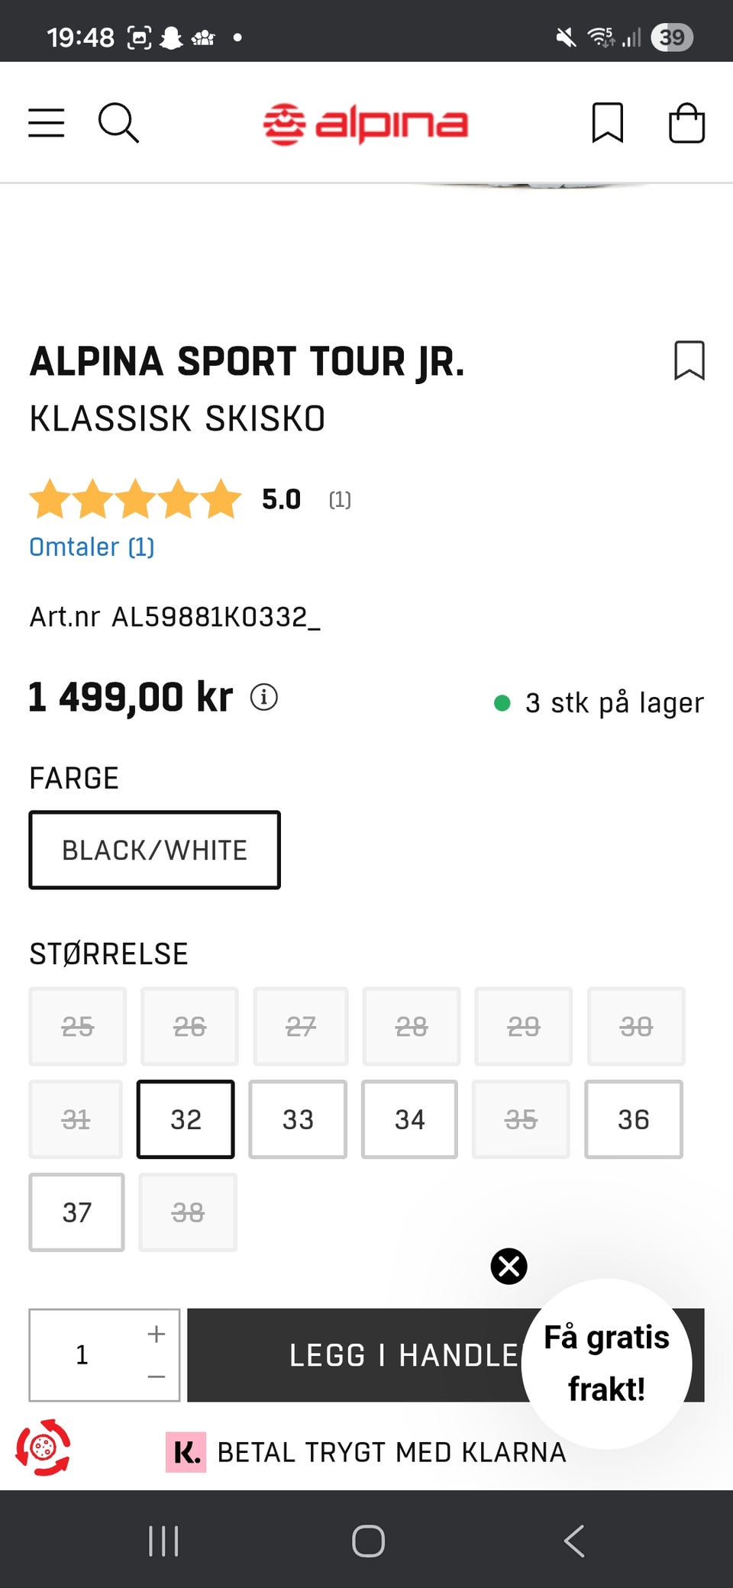
Task: Decrease quantity with minus button
Action: [x=157, y=1377]
